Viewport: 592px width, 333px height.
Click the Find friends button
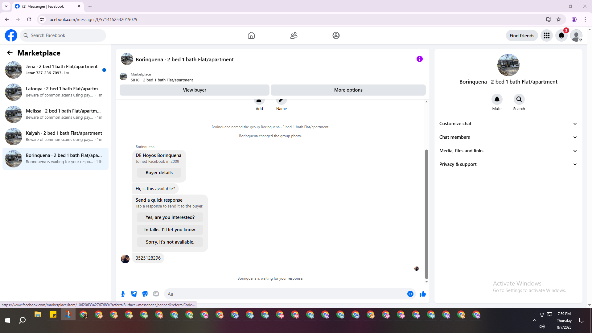point(522,35)
